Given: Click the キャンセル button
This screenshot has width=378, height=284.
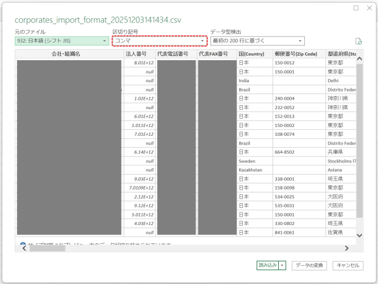Looking at the screenshot, I should point(348,266).
